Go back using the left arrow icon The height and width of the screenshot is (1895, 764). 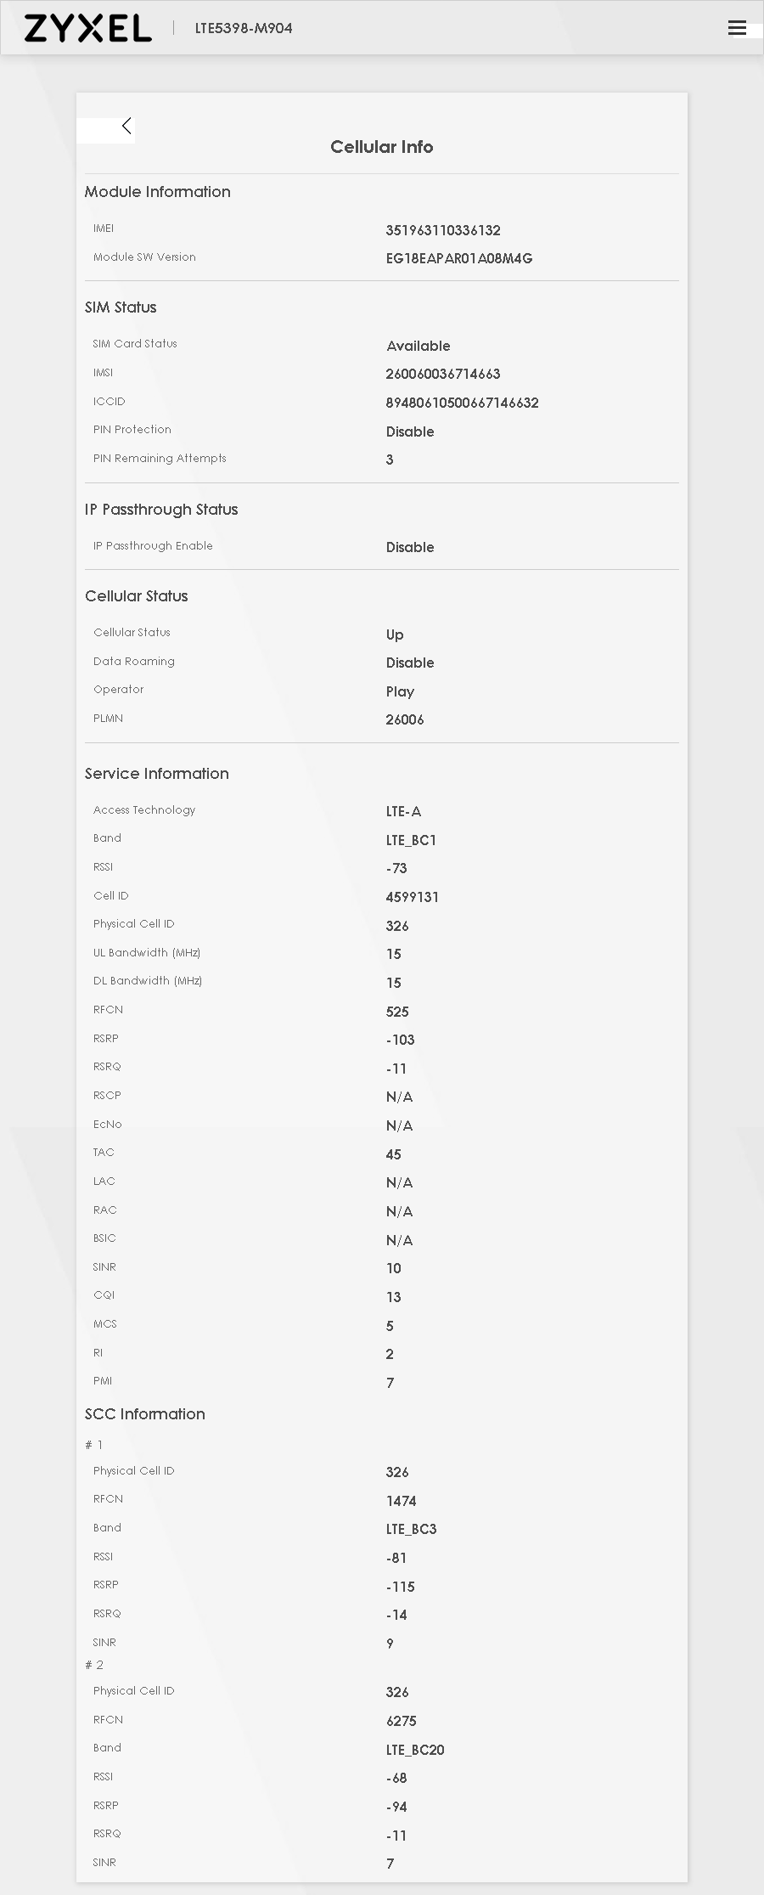(126, 126)
